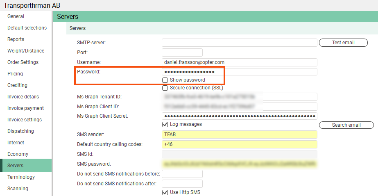Screen dimensions: 378x196
Task: Click the Search email button
Action: (x=346, y=125)
